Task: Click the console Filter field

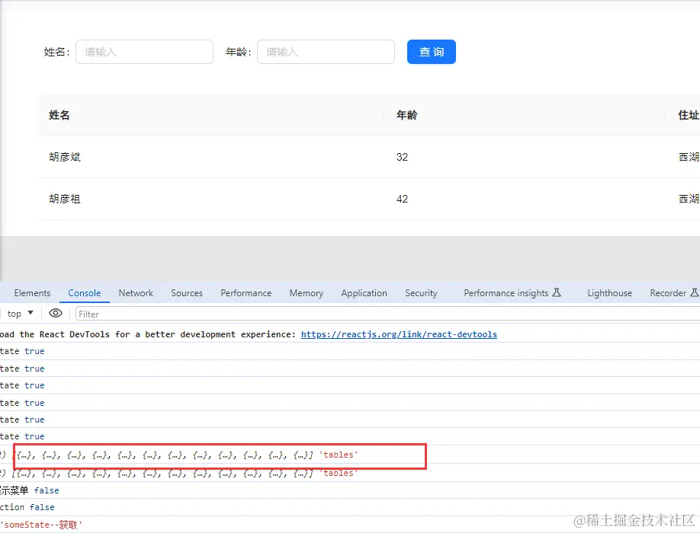Action: pos(387,314)
